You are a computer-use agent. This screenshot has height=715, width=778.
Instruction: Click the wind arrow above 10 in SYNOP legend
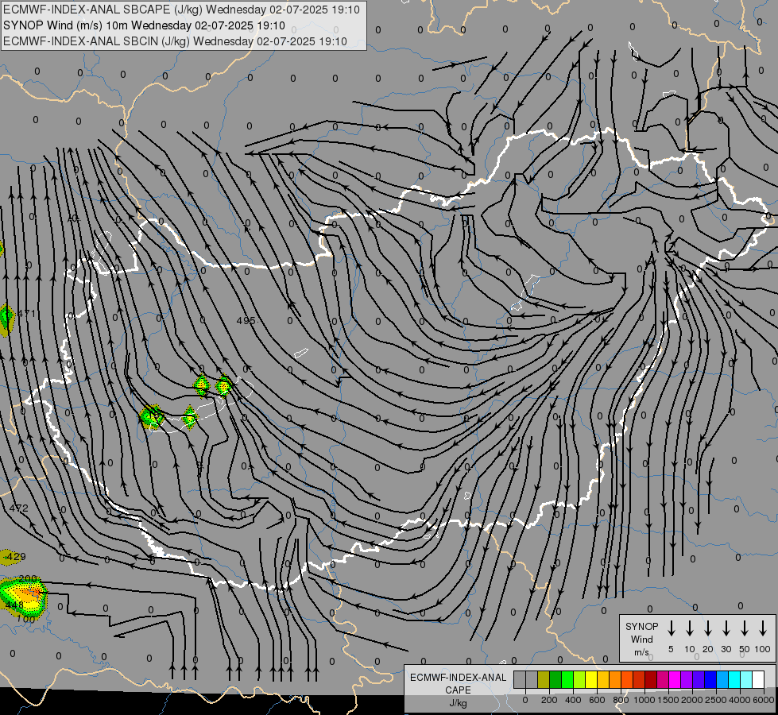click(x=690, y=628)
